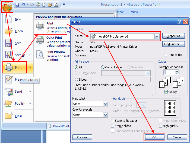This screenshot has width=190, height=143.
Task: Click the printer Properties button
Action: (173, 36)
